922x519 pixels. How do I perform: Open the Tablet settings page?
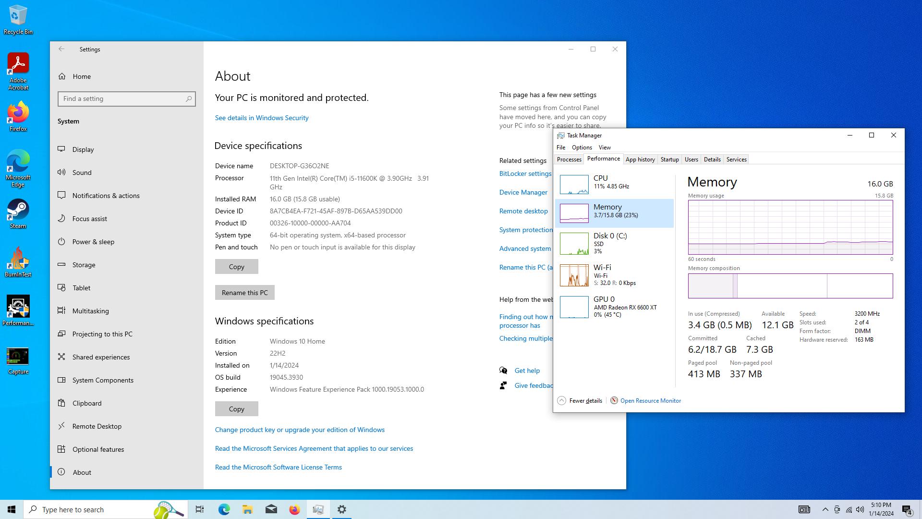point(127,288)
